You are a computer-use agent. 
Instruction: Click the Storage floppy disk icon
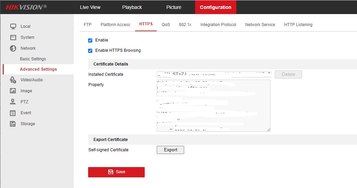click(x=13, y=124)
